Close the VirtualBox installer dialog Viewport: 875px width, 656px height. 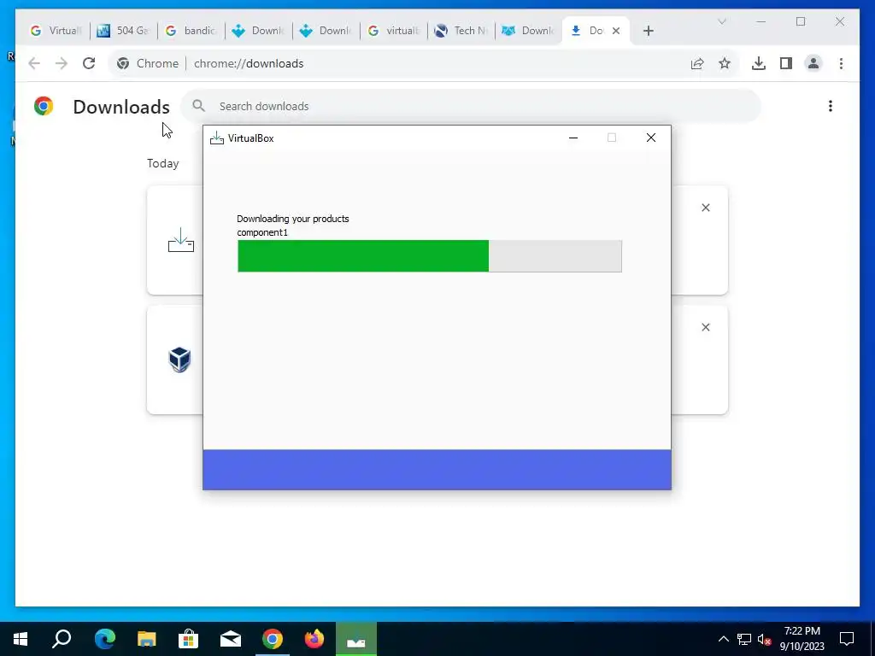(x=650, y=138)
